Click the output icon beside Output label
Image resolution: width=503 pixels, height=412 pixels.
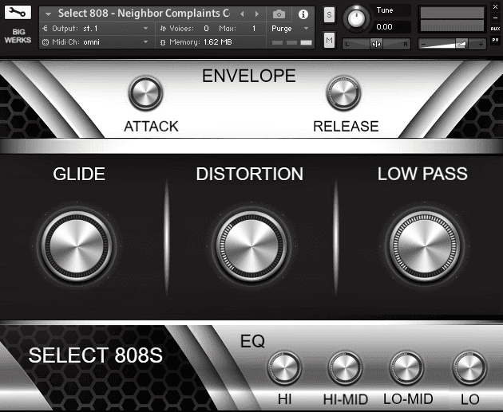pos(46,29)
